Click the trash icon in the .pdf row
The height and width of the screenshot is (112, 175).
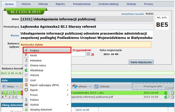172,97
